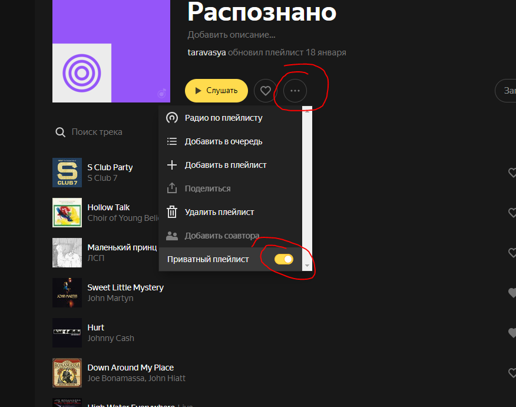Click the playlist radio icon in menu
Image resolution: width=516 pixels, height=407 pixels.
pos(172,118)
